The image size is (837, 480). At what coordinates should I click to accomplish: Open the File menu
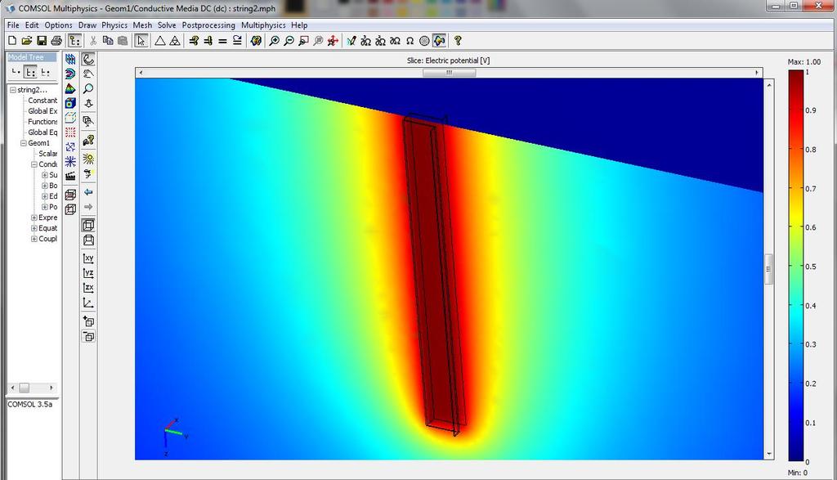click(13, 25)
